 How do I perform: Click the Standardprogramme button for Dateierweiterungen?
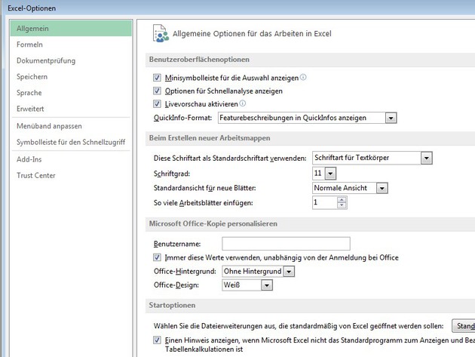point(464,326)
